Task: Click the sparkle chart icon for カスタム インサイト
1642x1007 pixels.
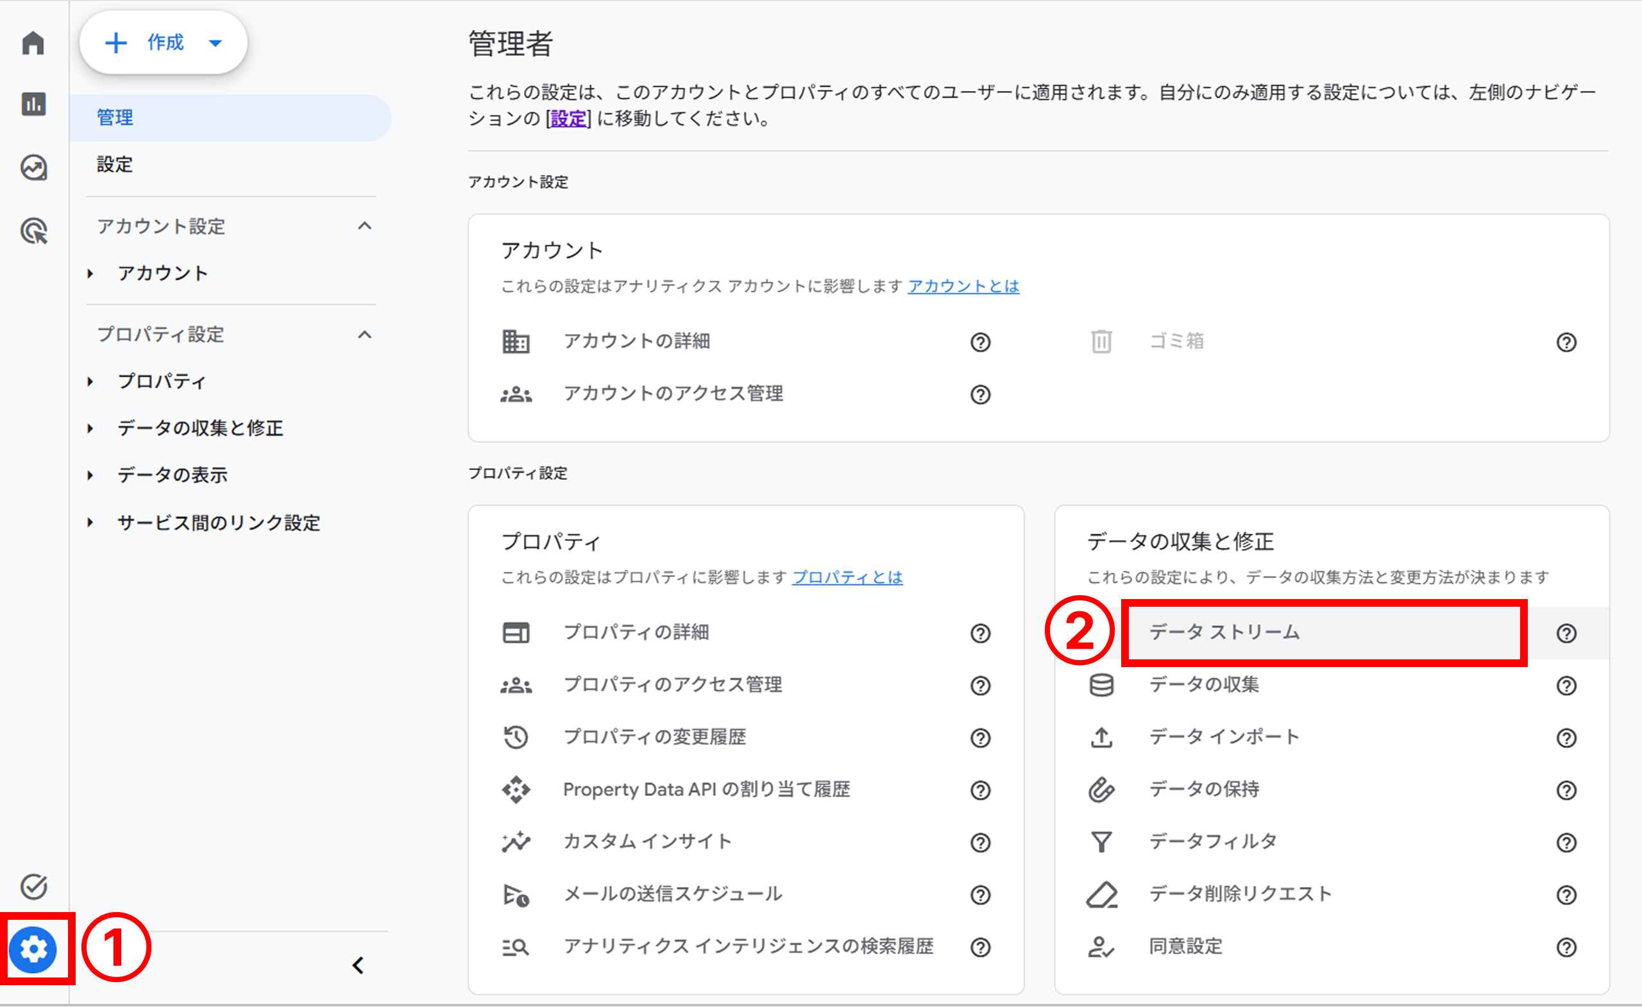Action: [516, 842]
